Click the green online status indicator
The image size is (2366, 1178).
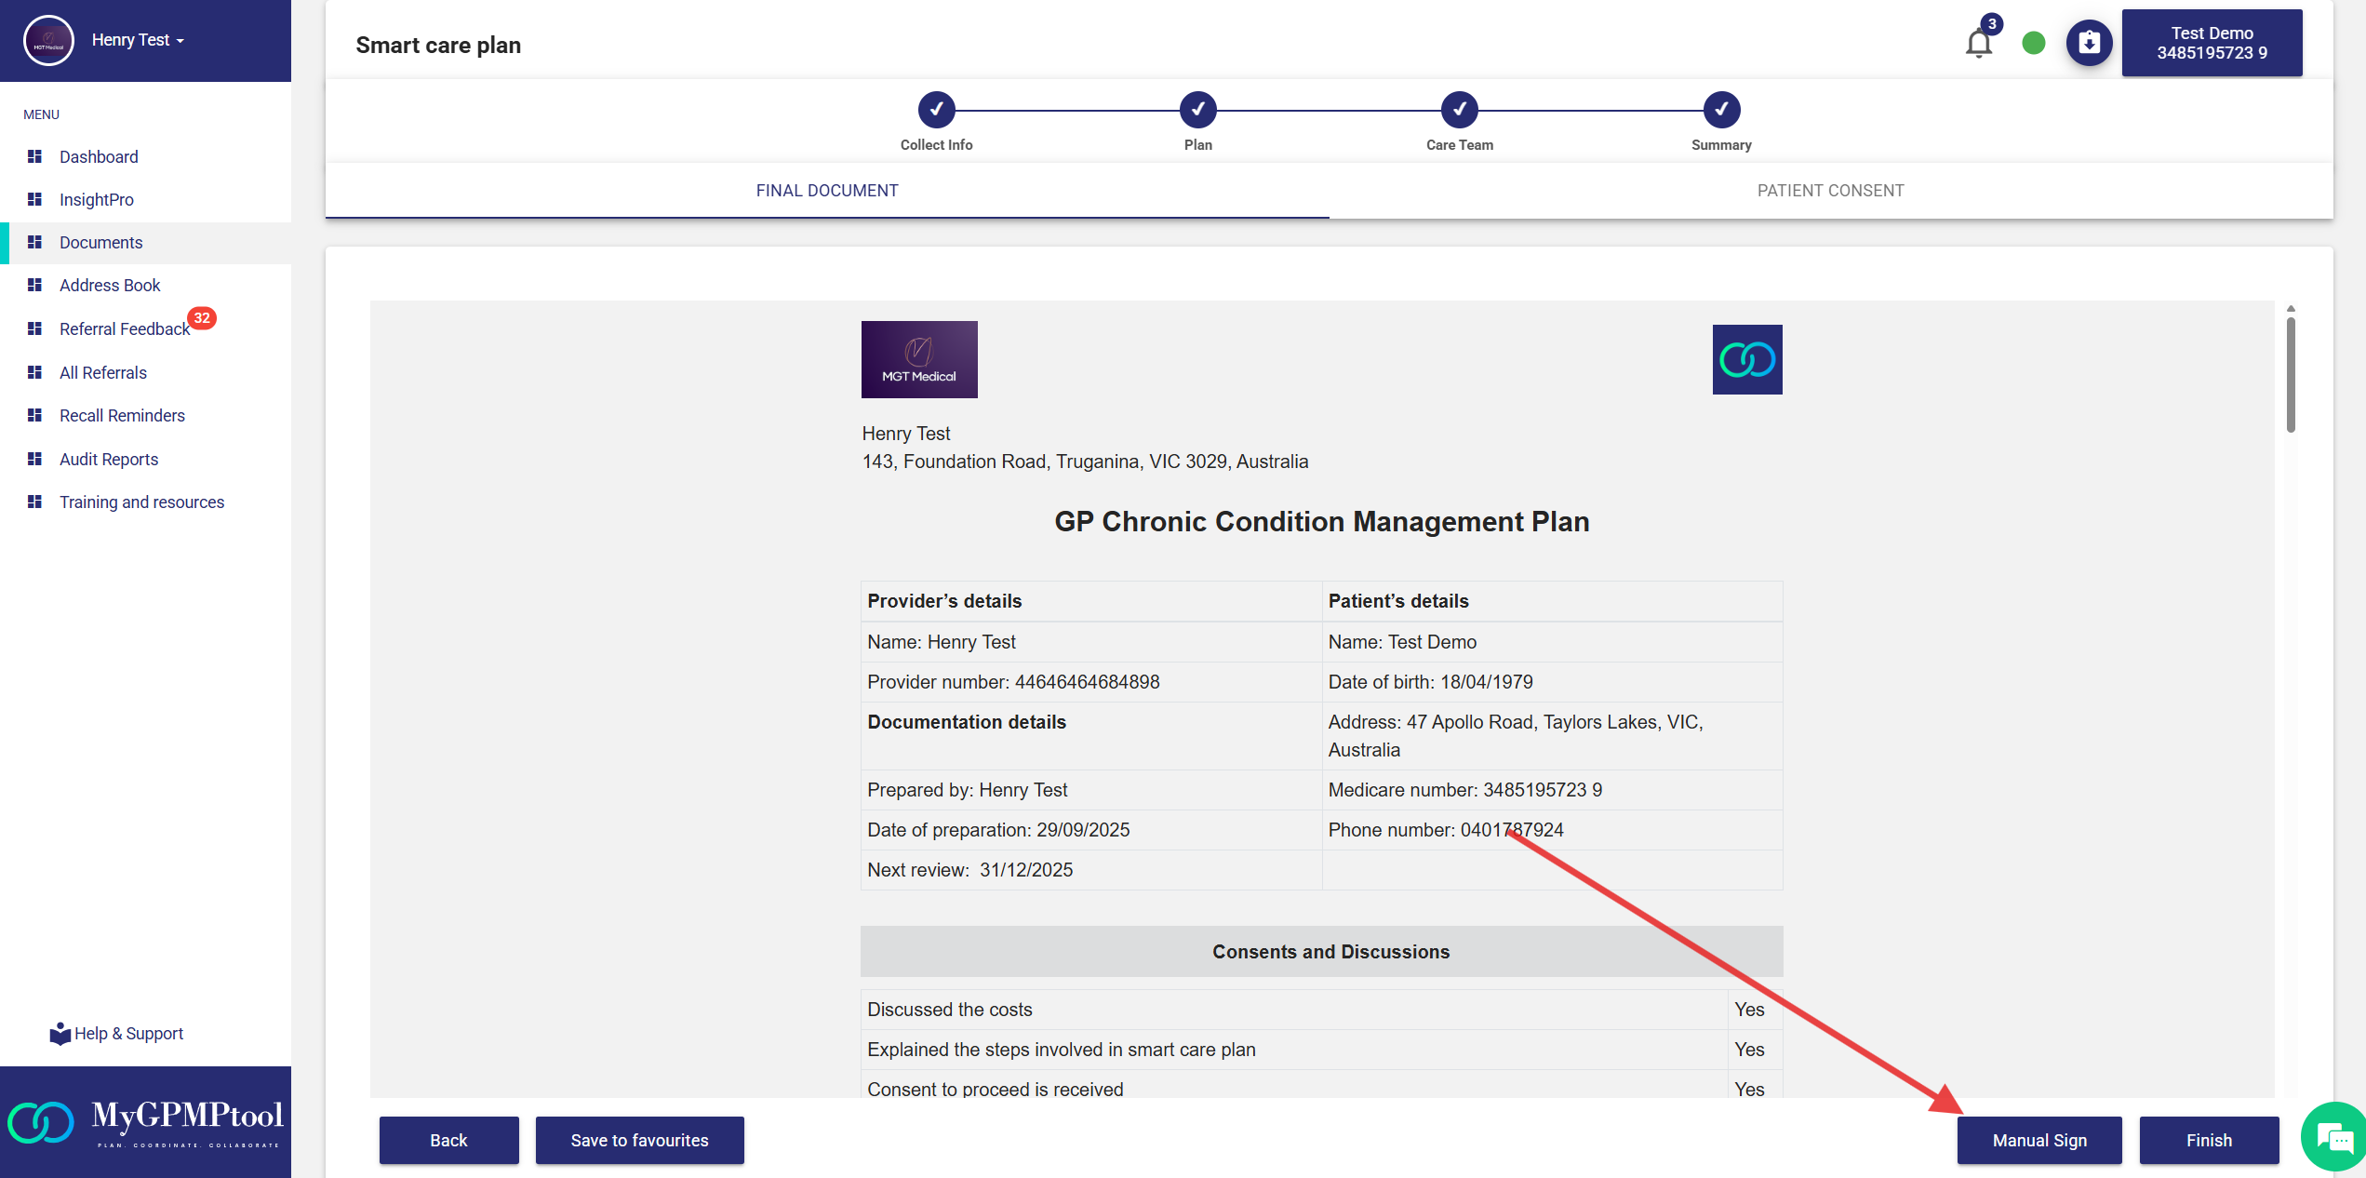2034,43
